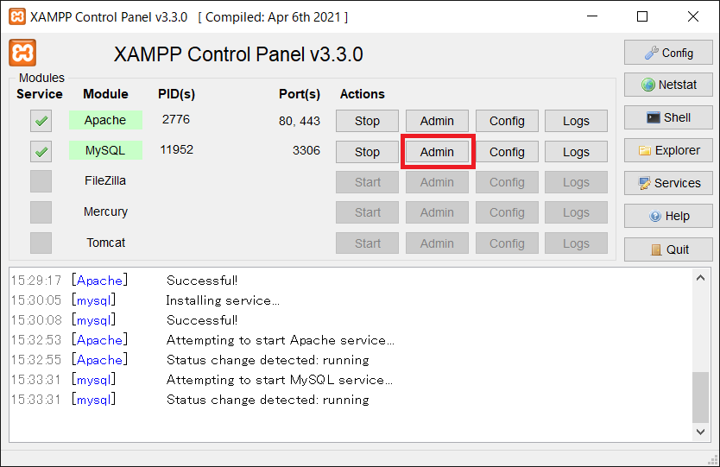Launch Netstat via the globe icon
This screenshot has height=467, width=720.
[668, 85]
